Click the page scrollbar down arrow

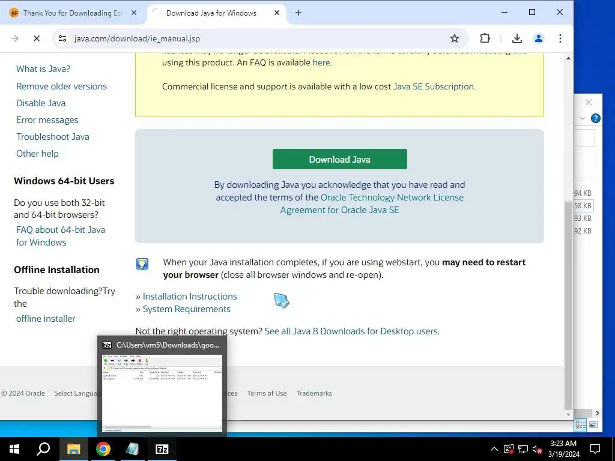coord(568,414)
